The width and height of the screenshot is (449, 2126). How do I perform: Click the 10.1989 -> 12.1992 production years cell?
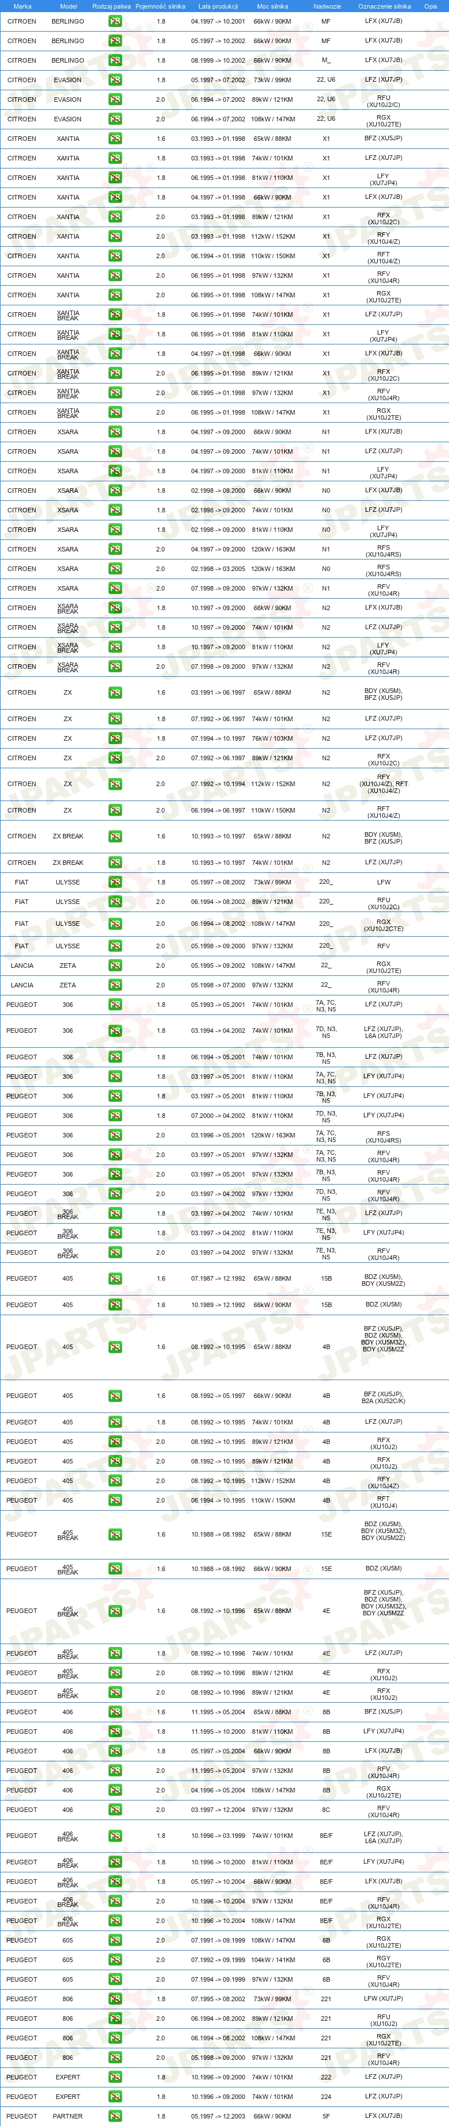tap(218, 1305)
